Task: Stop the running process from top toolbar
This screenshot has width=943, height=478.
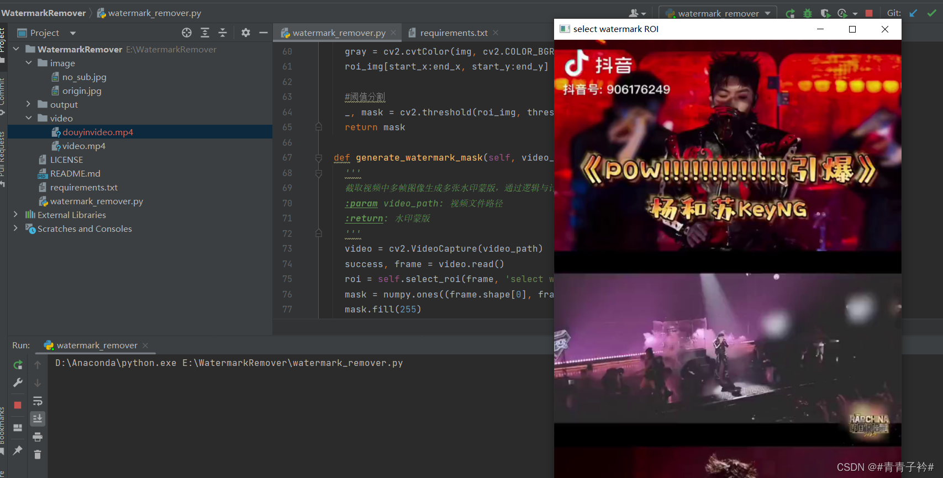Action: (869, 13)
